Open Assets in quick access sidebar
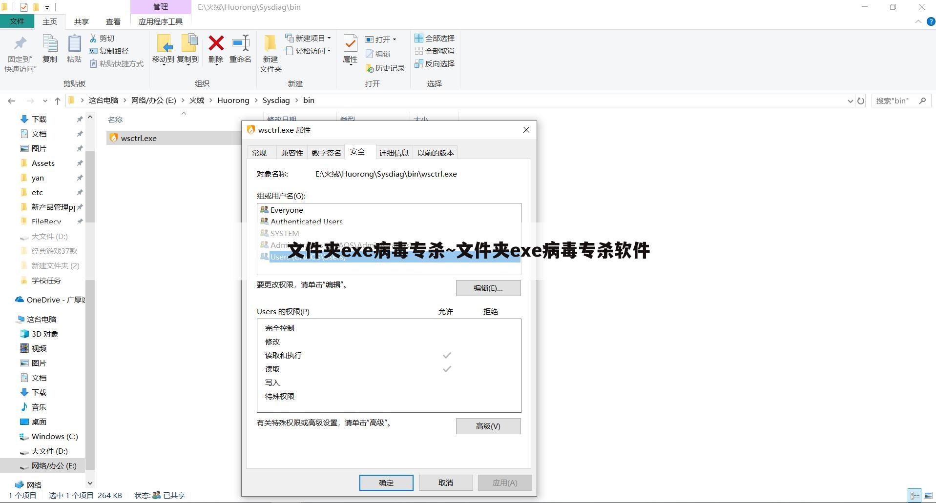Image resolution: width=936 pixels, height=503 pixels. pyautogui.click(x=43, y=163)
